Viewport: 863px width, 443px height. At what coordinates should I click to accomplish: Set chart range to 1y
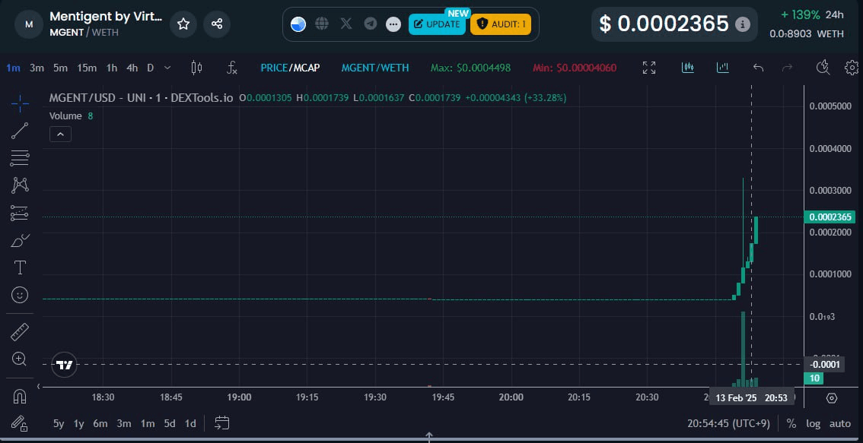[x=79, y=423]
